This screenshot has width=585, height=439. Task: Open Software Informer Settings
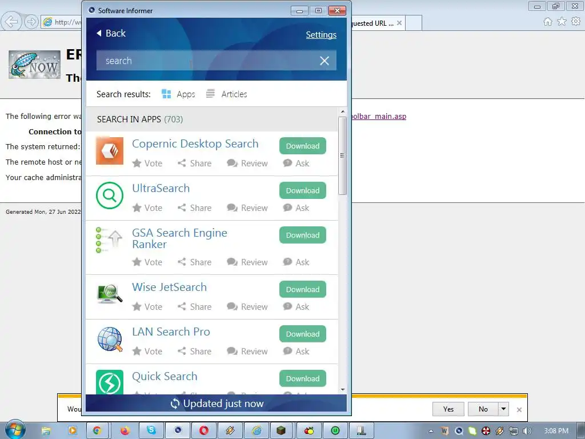321,35
